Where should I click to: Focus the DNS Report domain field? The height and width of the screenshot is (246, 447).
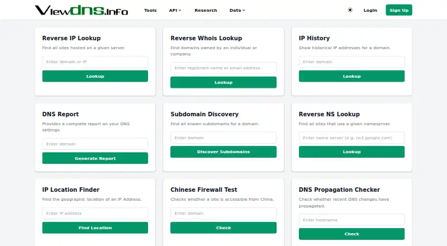(95, 144)
